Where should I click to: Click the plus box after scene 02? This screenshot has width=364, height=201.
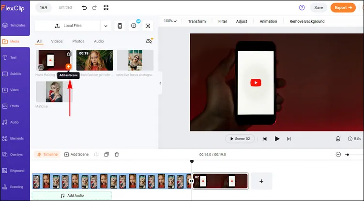click(x=261, y=181)
